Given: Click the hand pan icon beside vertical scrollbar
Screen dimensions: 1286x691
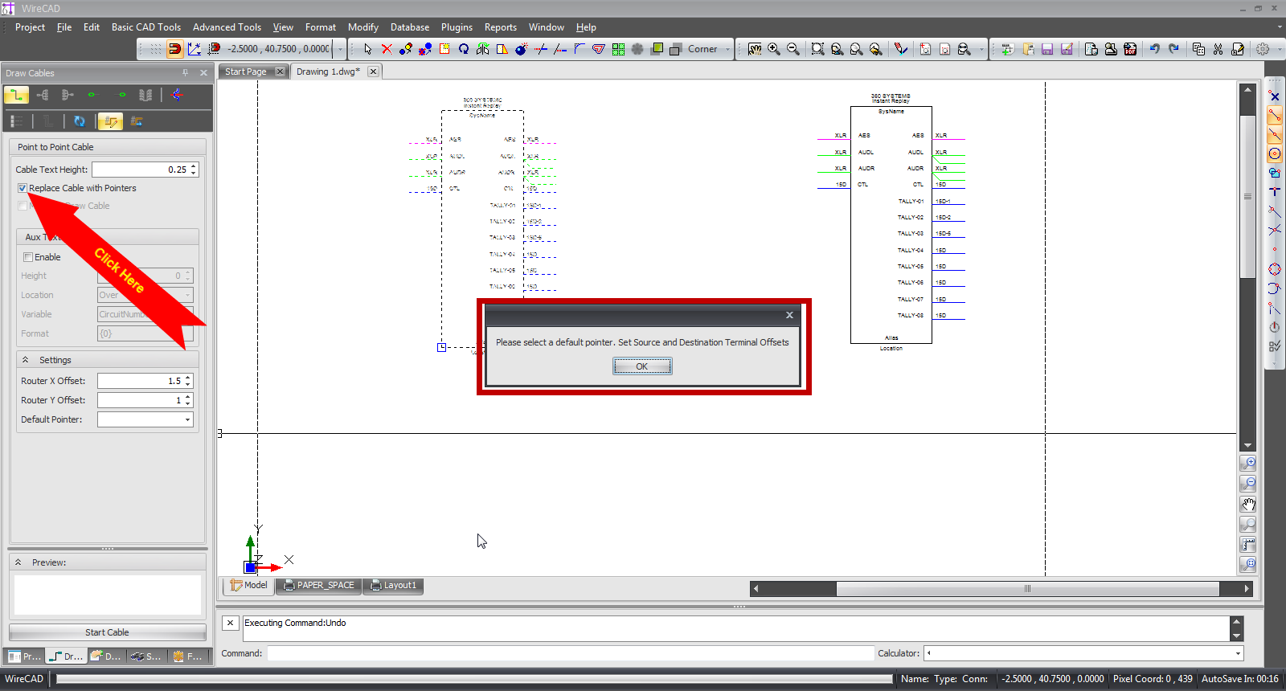Looking at the screenshot, I should (x=1248, y=505).
